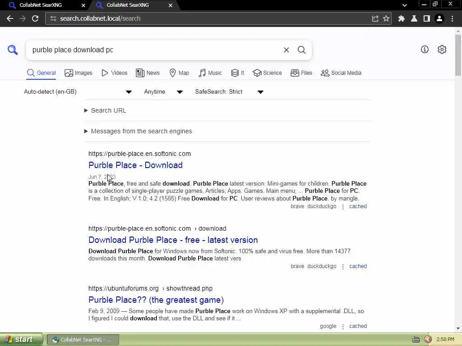Open the Chrome profile avatar
Screen dimensions: 462x346
point(439,18)
